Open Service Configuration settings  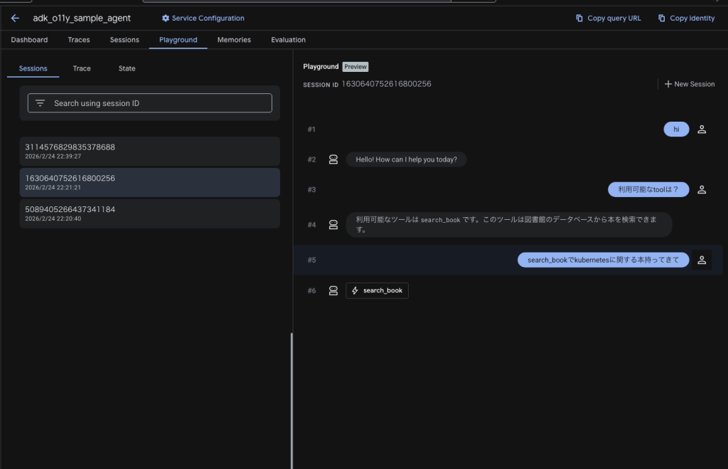point(203,19)
